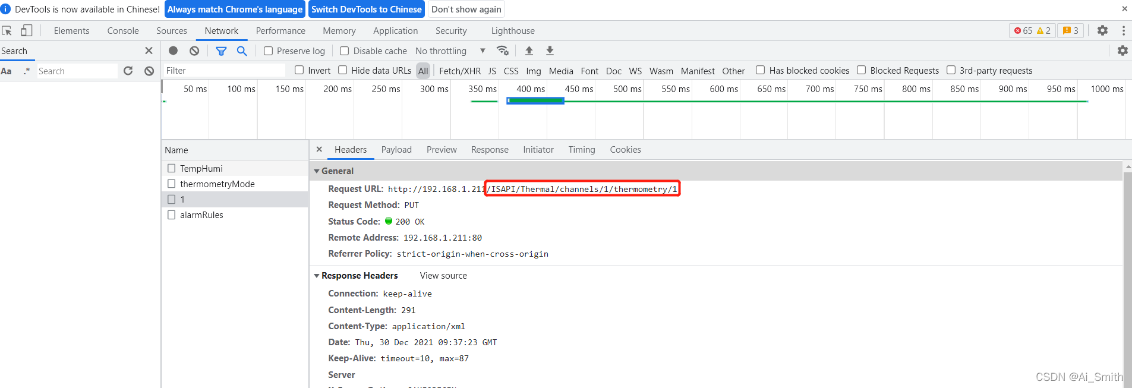Click Don't show again
The image size is (1132, 388).
(x=466, y=9)
